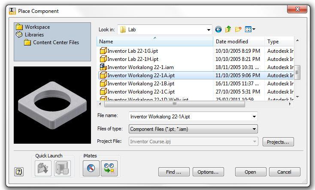This screenshot has width=315, height=190.
Task: Click the Workalong 22-1A.ipt part icon
Action: point(103,75)
